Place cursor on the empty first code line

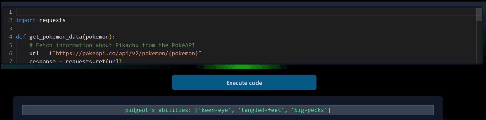click(246, 12)
